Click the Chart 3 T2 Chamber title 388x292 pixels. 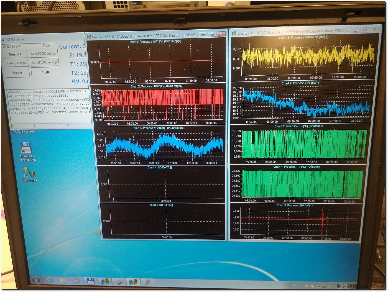click(298, 126)
